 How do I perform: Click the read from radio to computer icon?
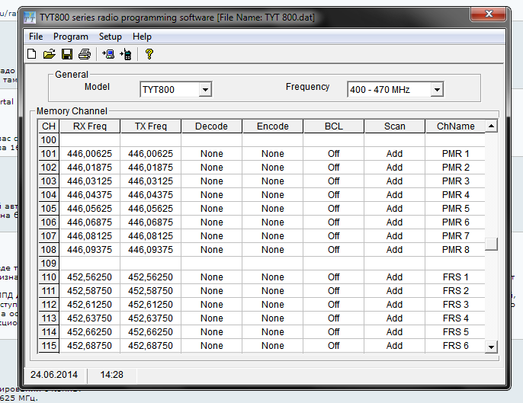108,54
